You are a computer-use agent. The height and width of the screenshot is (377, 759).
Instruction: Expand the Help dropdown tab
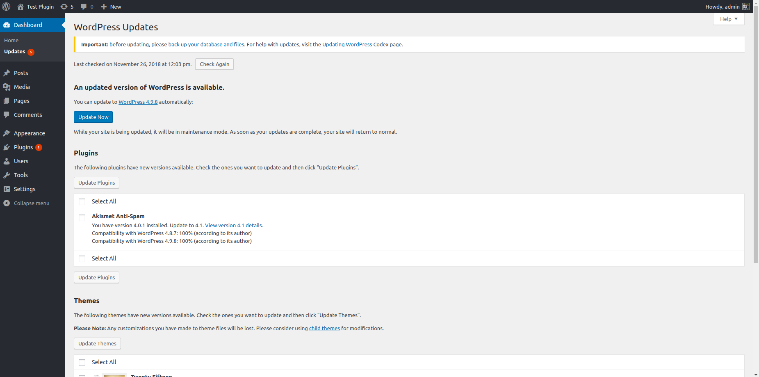[729, 19]
